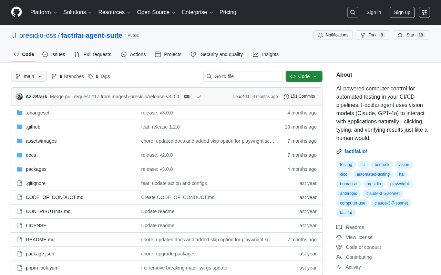Screen dimensions: 441x275
Task: Click 'fix: remove breaking major yargs update' message
Action: click(184, 268)
